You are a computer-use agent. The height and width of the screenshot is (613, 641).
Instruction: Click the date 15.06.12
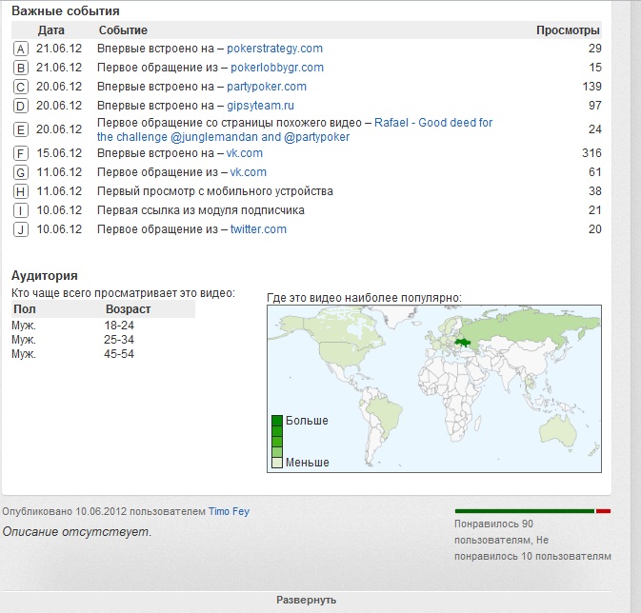coord(59,153)
